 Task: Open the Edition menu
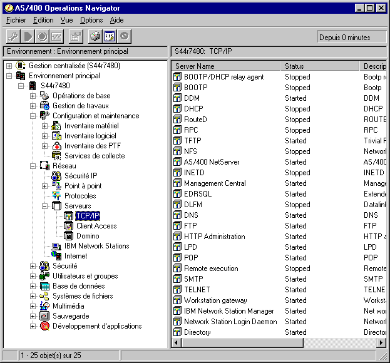point(43,20)
